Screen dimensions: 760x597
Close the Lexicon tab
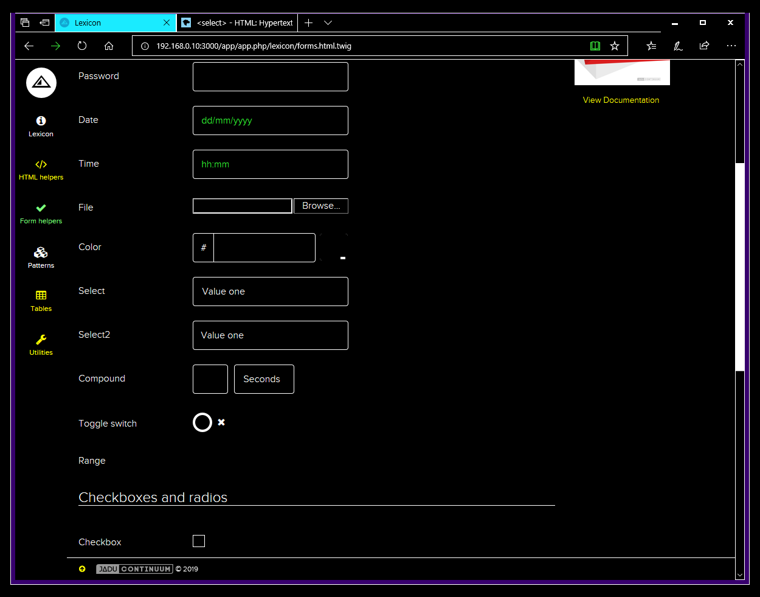[x=167, y=23]
